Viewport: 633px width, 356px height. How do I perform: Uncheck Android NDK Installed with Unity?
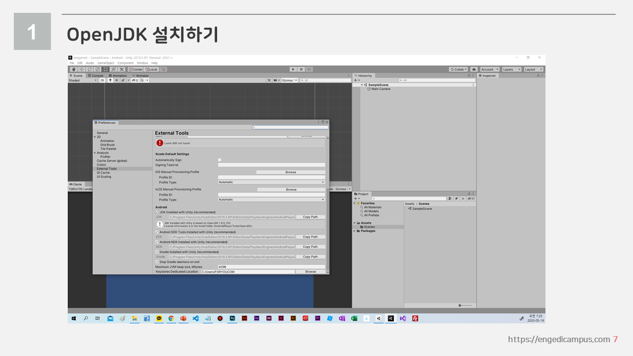[x=157, y=242]
